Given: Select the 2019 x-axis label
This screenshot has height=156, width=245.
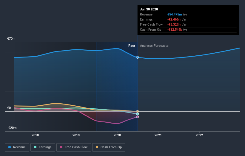Looking at the screenshot, I should tap(76, 135).
